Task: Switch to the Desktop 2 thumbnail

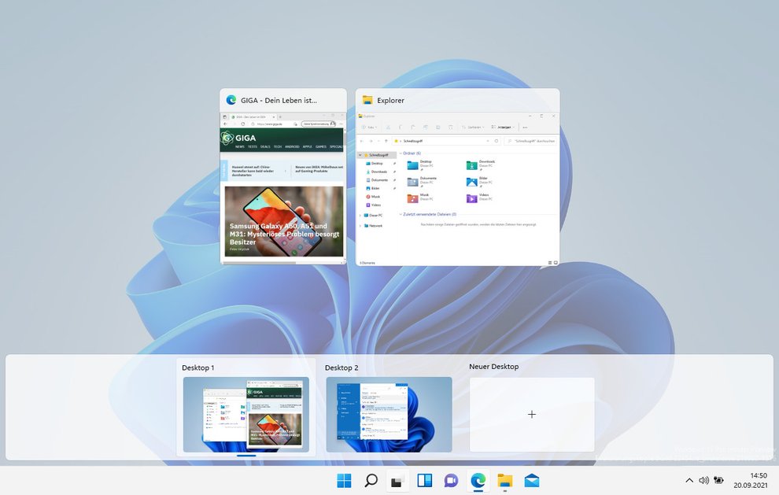Action: coord(389,415)
